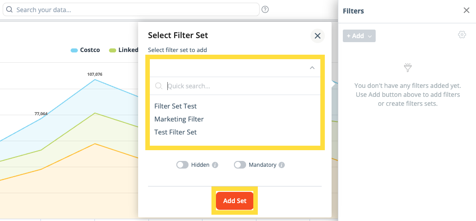Toggle the Hidden switch
Screen dimensions: 476x221
(182, 165)
